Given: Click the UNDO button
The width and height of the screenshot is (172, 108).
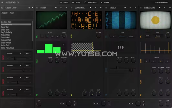Looking at the screenshot, I should [x=64, y=2].
